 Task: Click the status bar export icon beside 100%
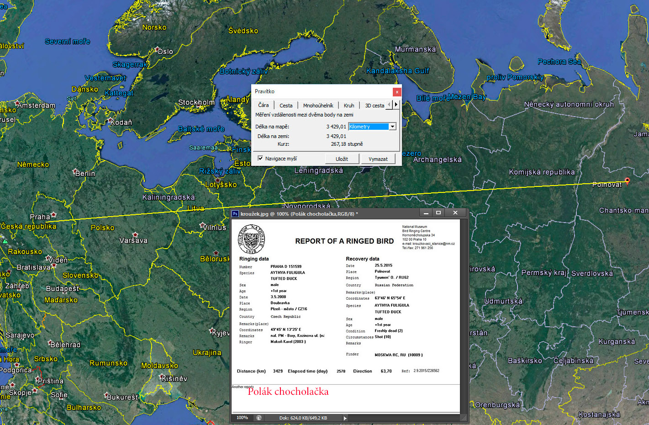(259, 418)
